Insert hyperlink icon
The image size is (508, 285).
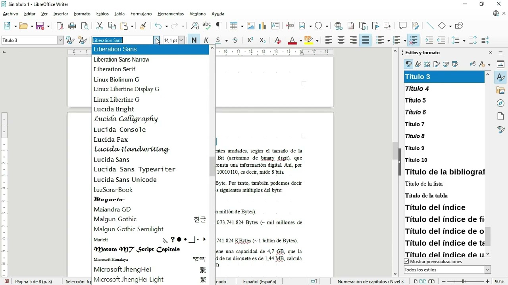pyautogui.click(x=339, y=26)
